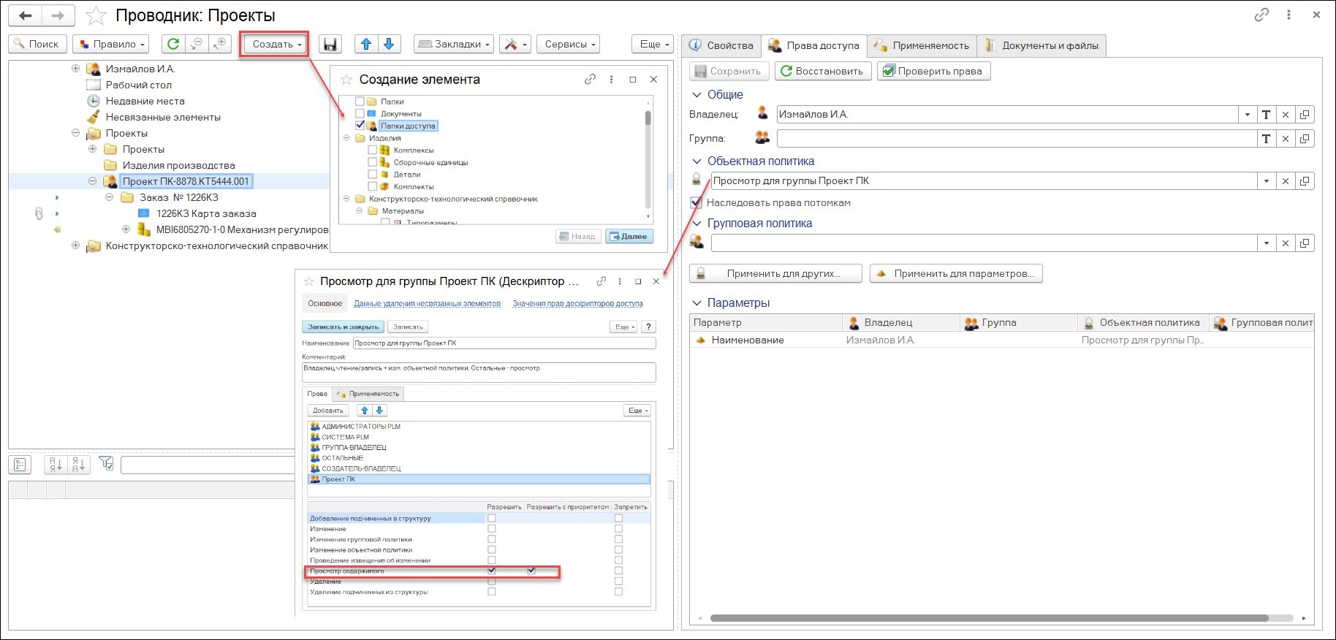Copy link to window via chain icon
The width and height of the screenshot is (1336, 640).
click(x=1262, y=15)
